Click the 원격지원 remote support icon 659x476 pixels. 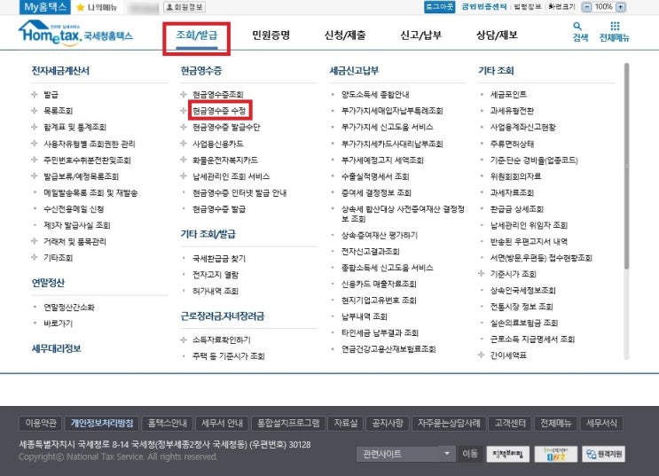[x=603, y=454]
